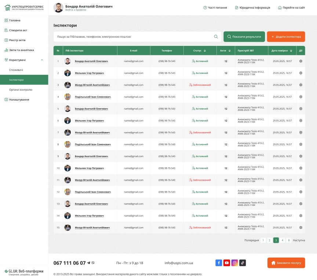This screenshot has width=317, height=280.
Task: Open the TikTok social link
Action: tap(243, 263)
